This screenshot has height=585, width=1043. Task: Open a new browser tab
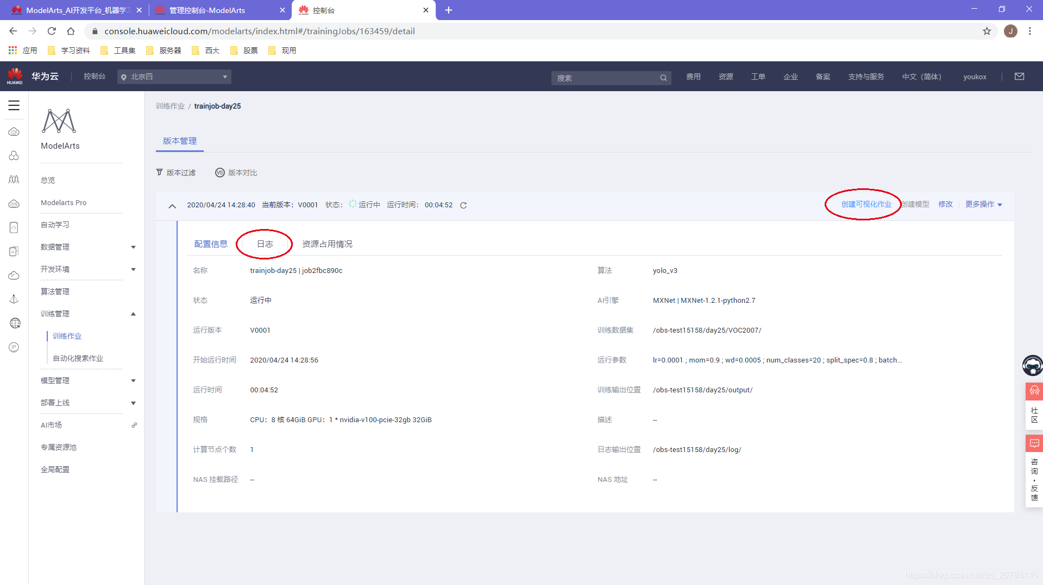(449, 10)
